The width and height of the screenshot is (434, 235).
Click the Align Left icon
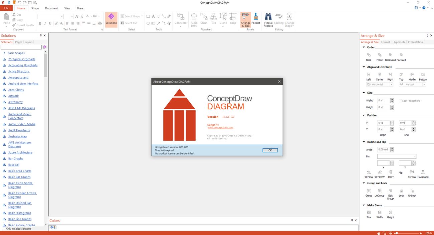369,75
